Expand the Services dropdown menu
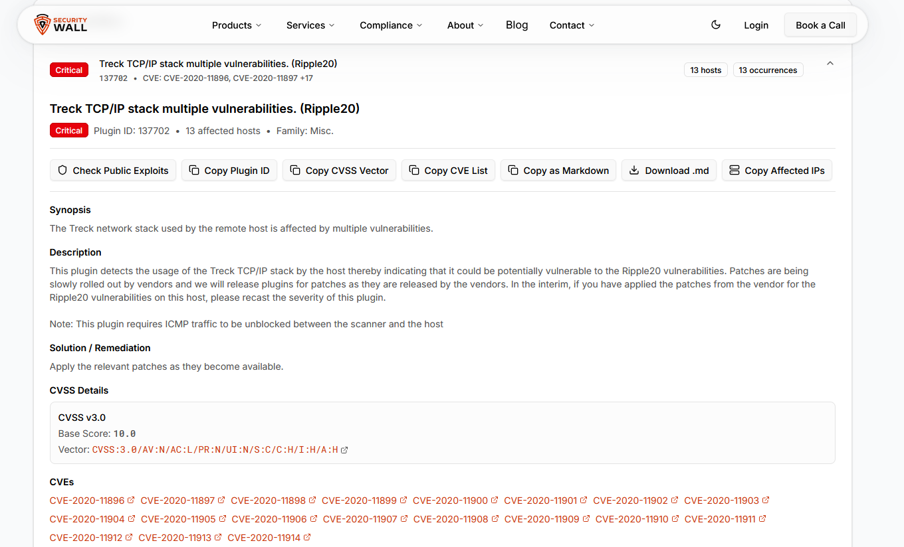 pos(310,25)
